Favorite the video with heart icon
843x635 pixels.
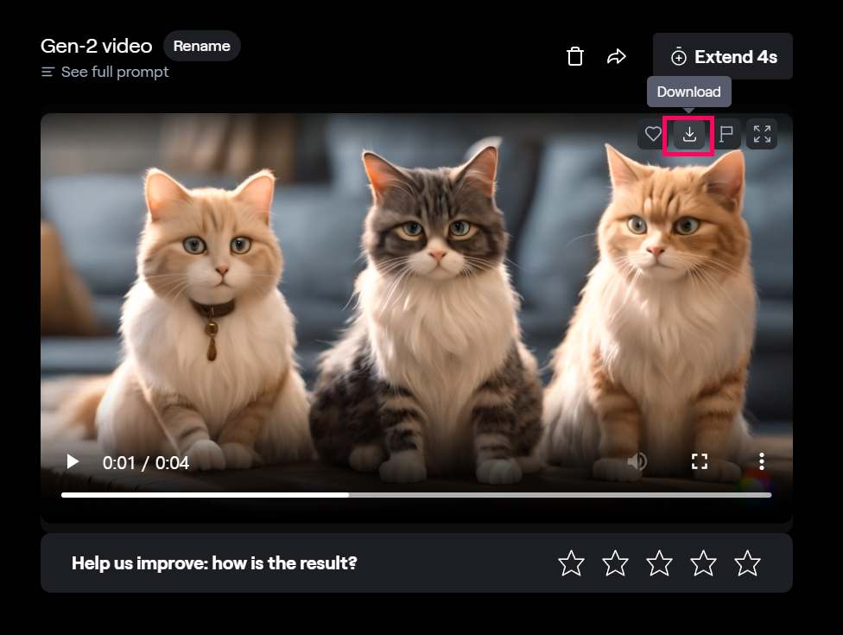pyautogui.click(x=653, y=134)
